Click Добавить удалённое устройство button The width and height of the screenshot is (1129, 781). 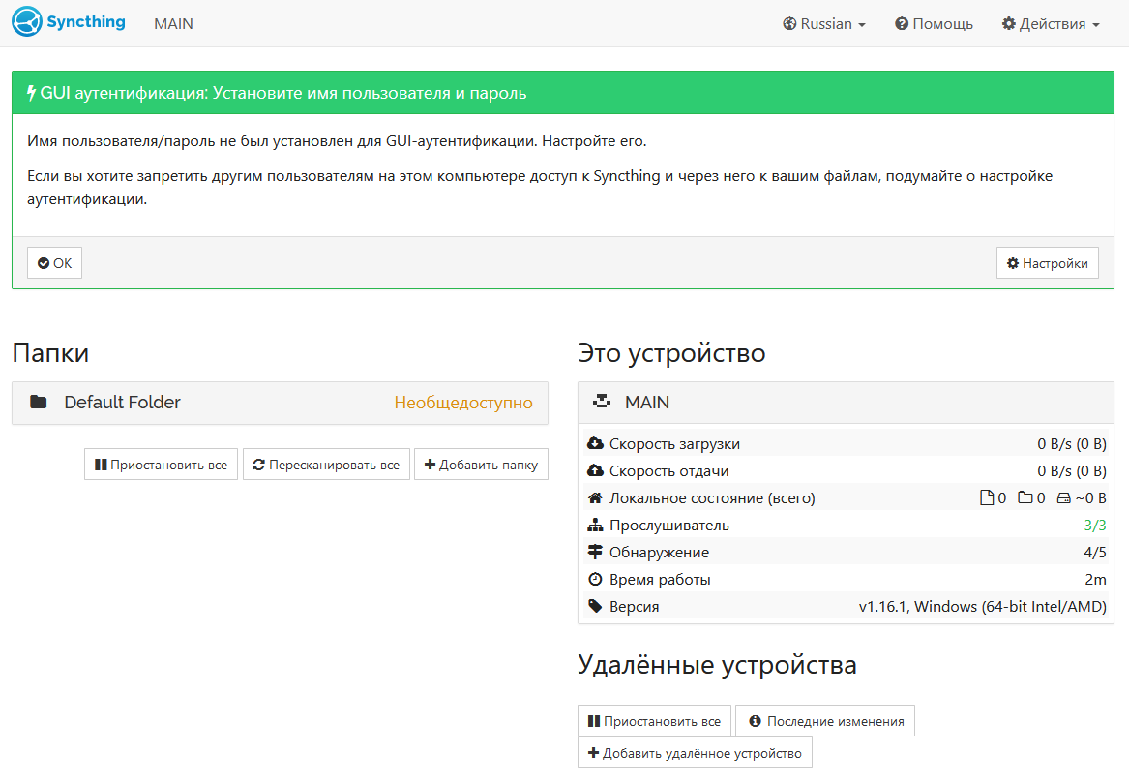point(695,753)
